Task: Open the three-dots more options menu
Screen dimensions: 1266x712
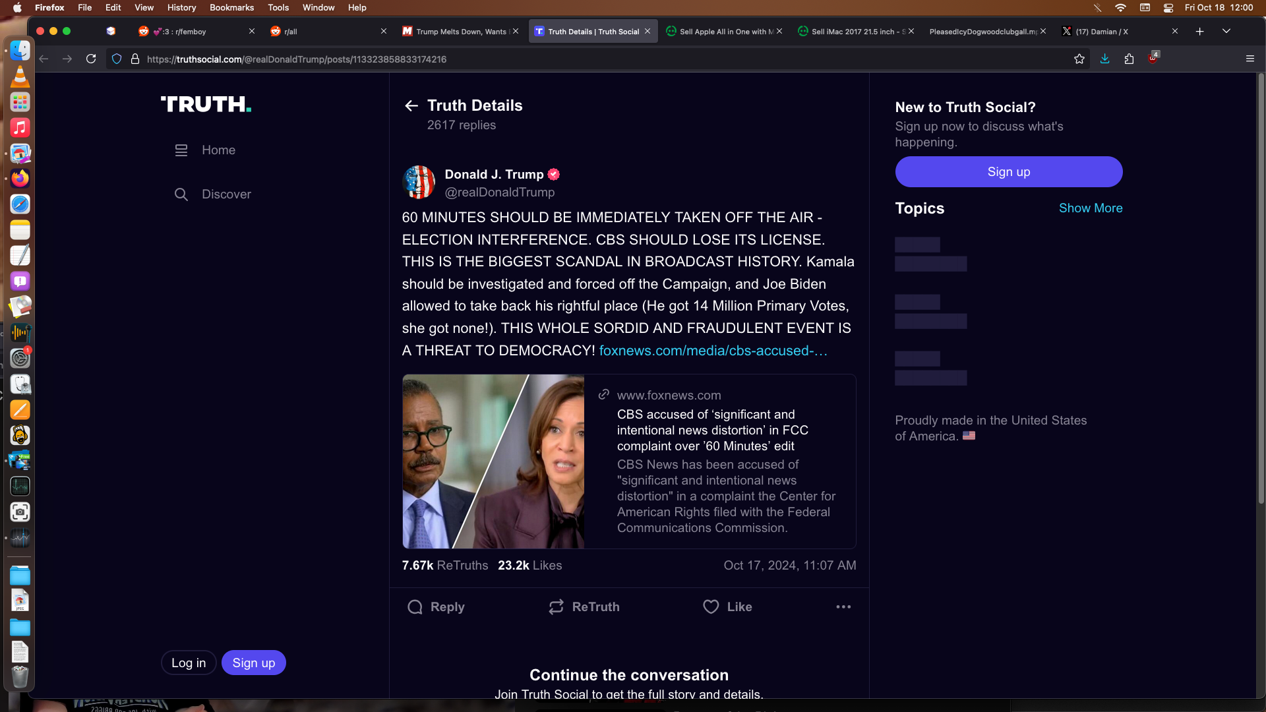Action: pos(843,607)
